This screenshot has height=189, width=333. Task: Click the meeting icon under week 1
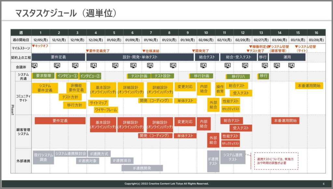pos(34,65)
